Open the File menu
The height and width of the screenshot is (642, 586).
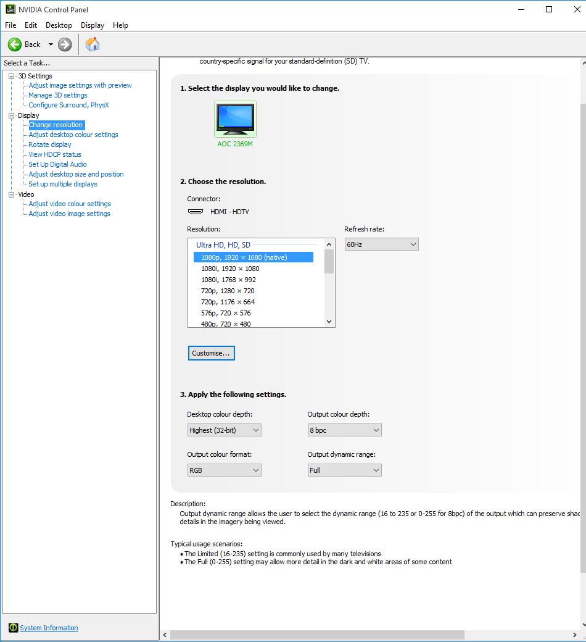tap(10, 25)
